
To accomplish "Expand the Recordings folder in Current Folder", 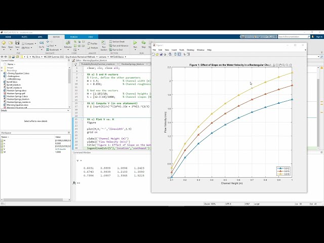I will (2, 70).
